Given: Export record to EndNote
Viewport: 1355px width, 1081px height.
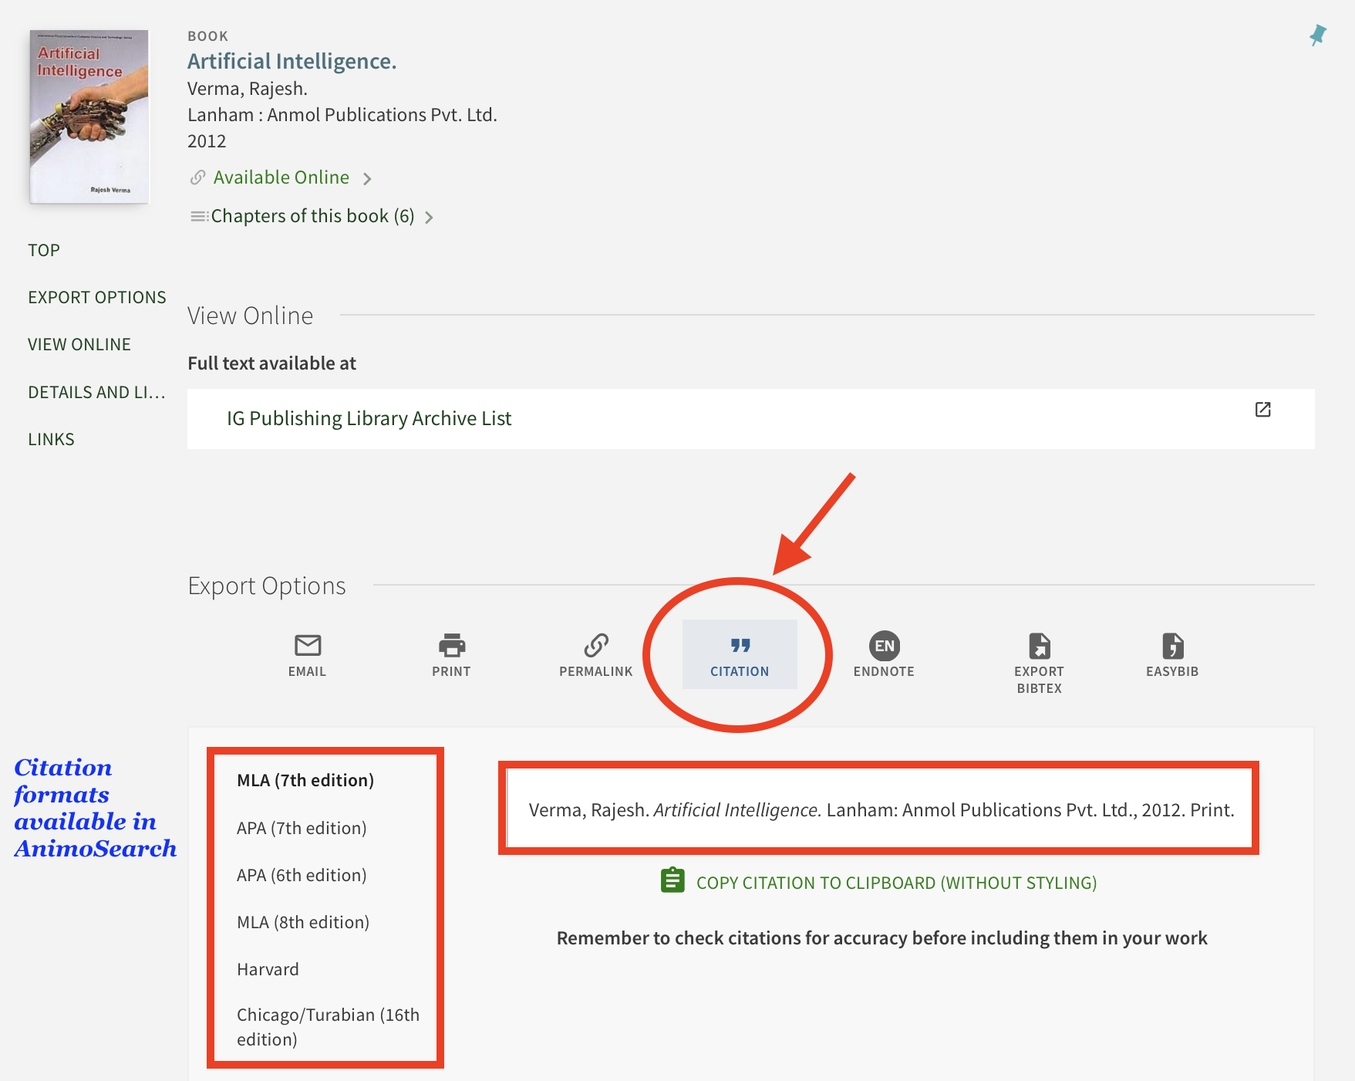Looking at the screenshot, I should (x=884, y=646).
